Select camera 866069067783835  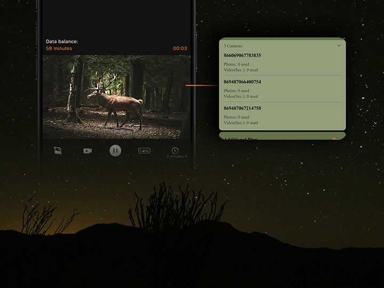(x=242, y=55)
